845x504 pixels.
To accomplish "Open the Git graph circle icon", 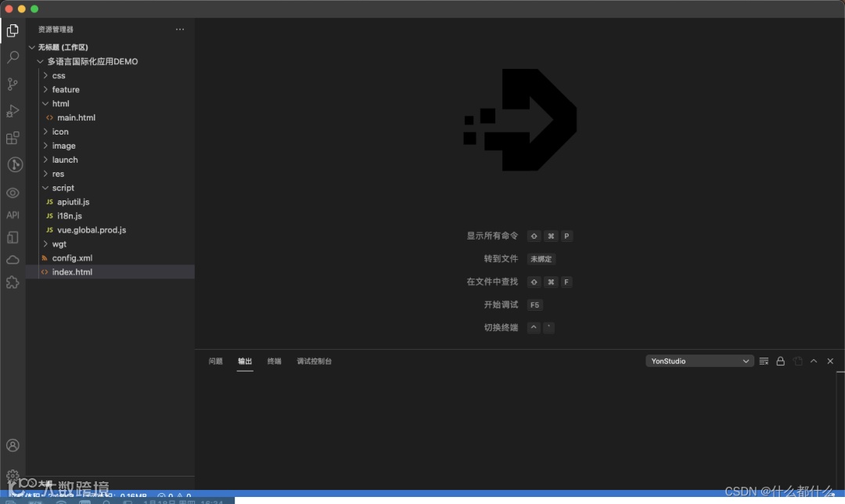I will click(x=15, y=164).
